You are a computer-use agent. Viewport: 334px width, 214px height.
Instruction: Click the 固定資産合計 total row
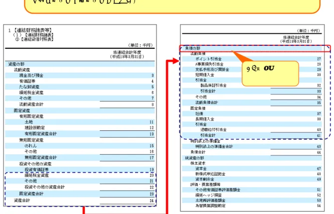click(80, 194)
